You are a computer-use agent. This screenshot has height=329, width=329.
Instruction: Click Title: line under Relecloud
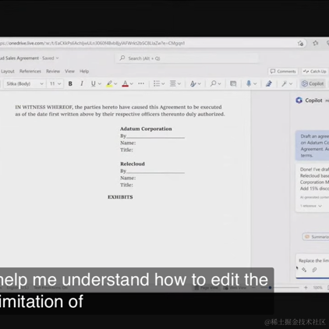(126, 185)
